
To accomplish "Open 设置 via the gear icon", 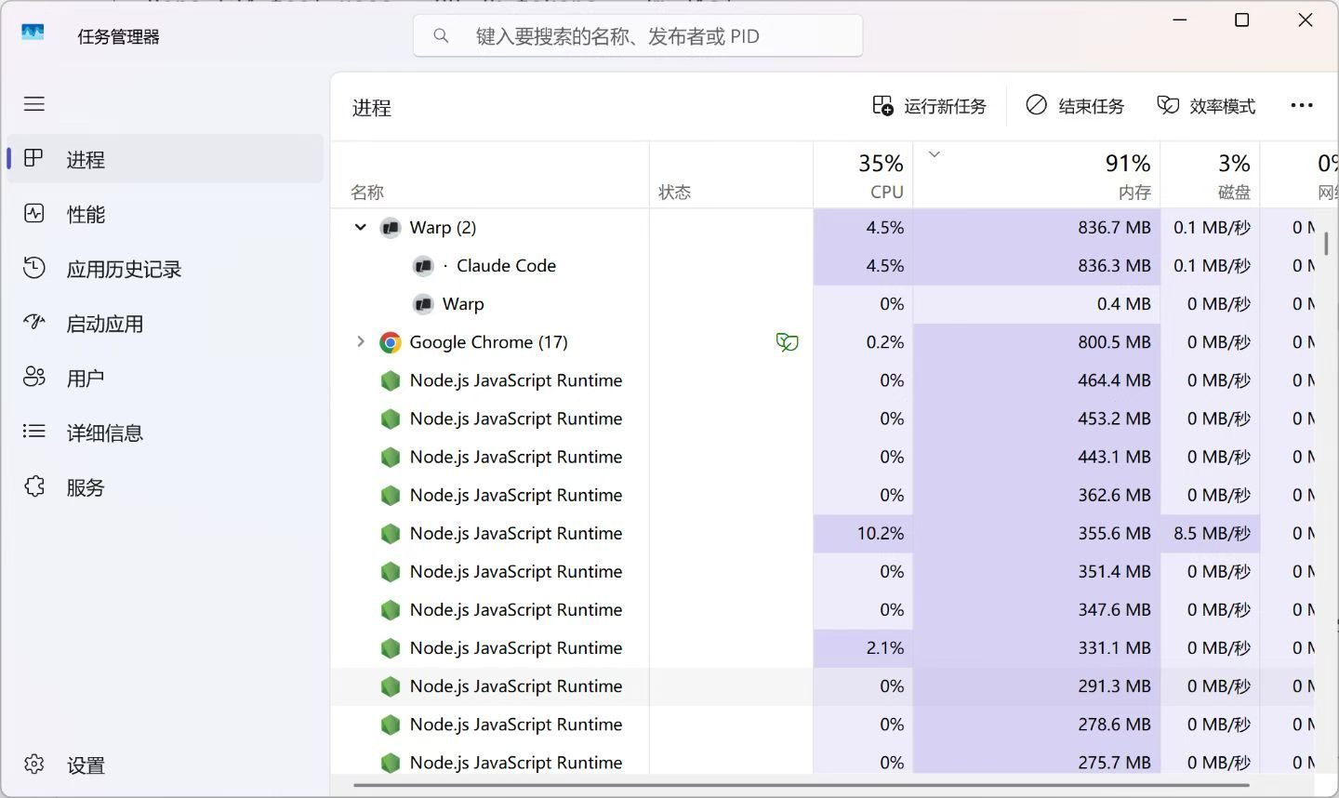I will (34, 765).
